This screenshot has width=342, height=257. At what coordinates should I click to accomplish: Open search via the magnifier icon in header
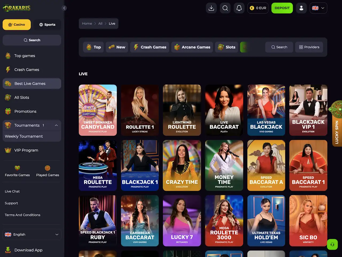225,8
